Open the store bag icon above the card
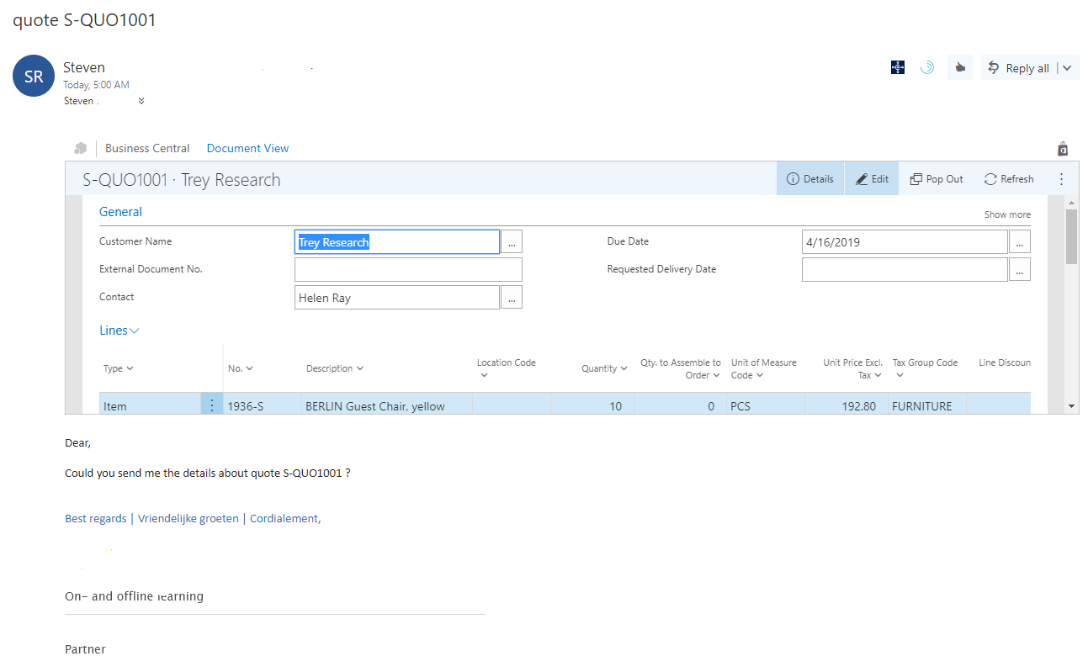1088x656 pixels. (x=1063, y=149)
